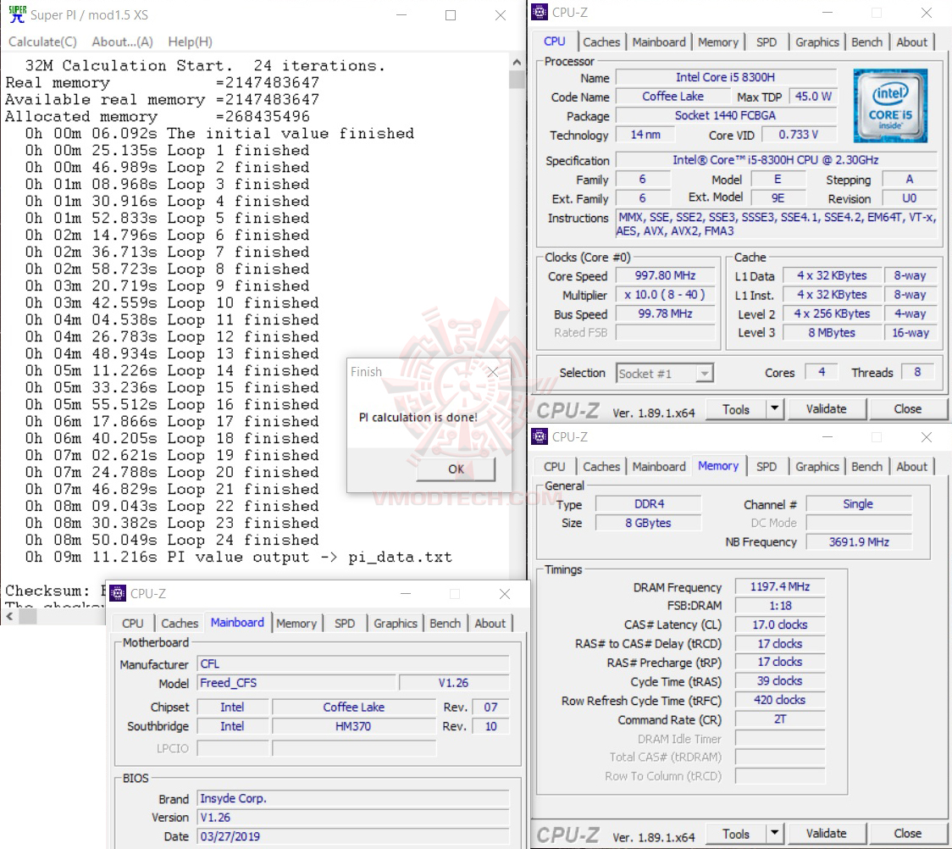Click the Freed_CFS model field

point(296,683)
